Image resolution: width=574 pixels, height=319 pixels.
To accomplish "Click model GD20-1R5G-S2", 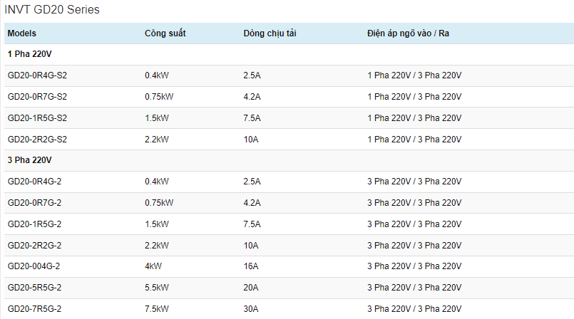I will (x=37, y=118).
